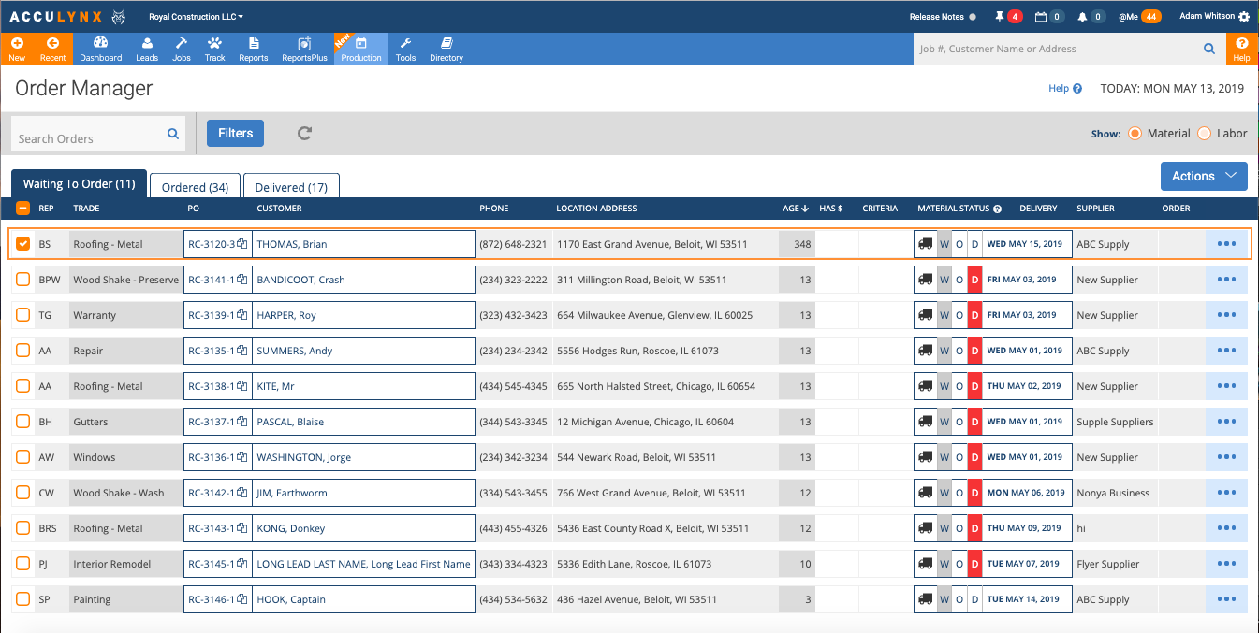This screenshot has width=1259, height=633.
Task: Click copy icon next to PO RC-3141-1
Action: 242,280
